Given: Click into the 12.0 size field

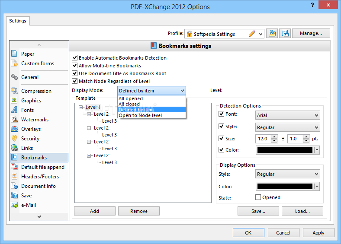Looking at the screenshot, I should pos(264,139).
